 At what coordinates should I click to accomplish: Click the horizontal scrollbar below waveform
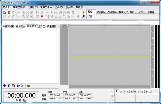click(x=109, y=87)
